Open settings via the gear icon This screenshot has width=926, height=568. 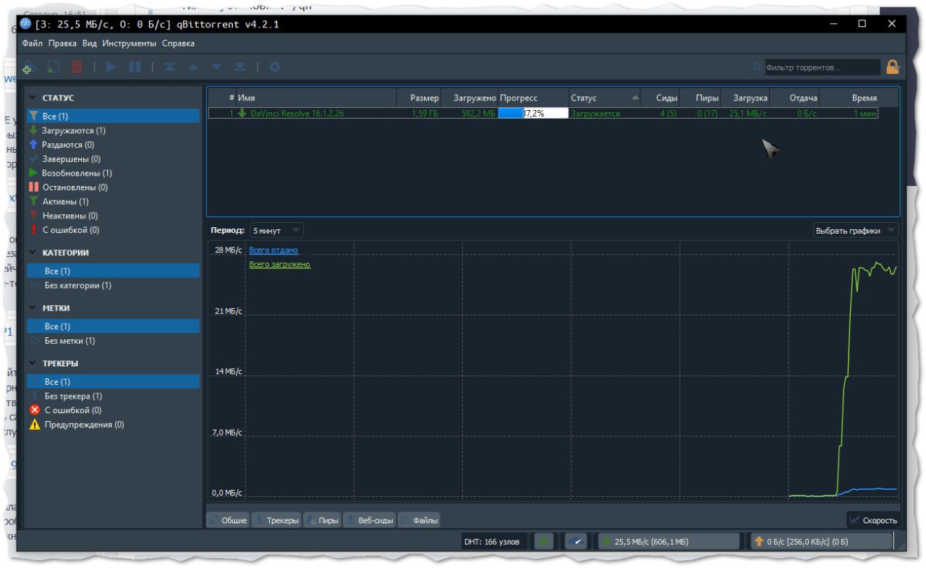[x=274, y=67]
